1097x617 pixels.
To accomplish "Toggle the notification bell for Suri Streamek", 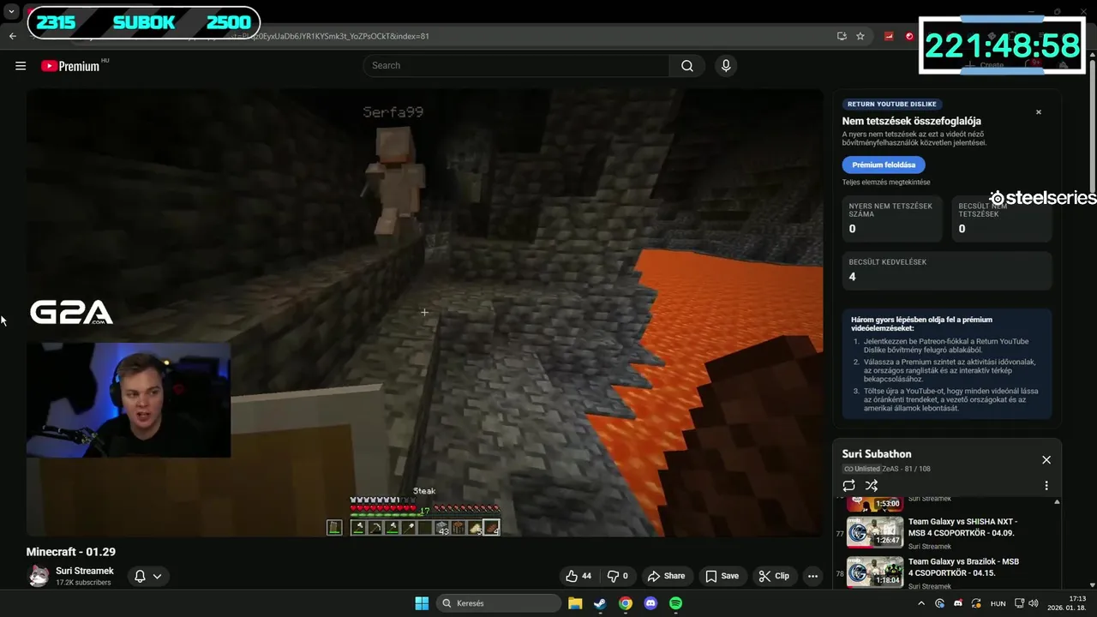I will [141, 576].
